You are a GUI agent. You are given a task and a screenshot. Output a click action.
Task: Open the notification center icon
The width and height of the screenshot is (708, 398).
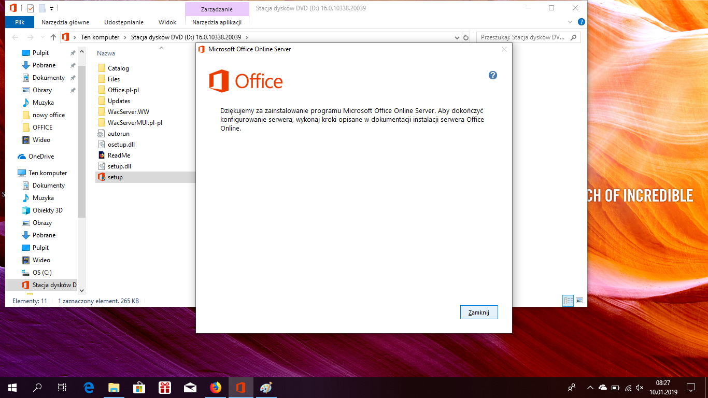point(690,388)
